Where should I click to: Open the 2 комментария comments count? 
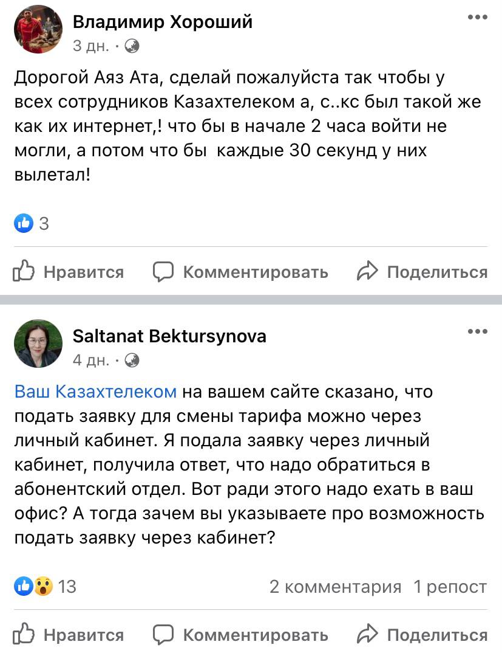[x=335, y=586]
